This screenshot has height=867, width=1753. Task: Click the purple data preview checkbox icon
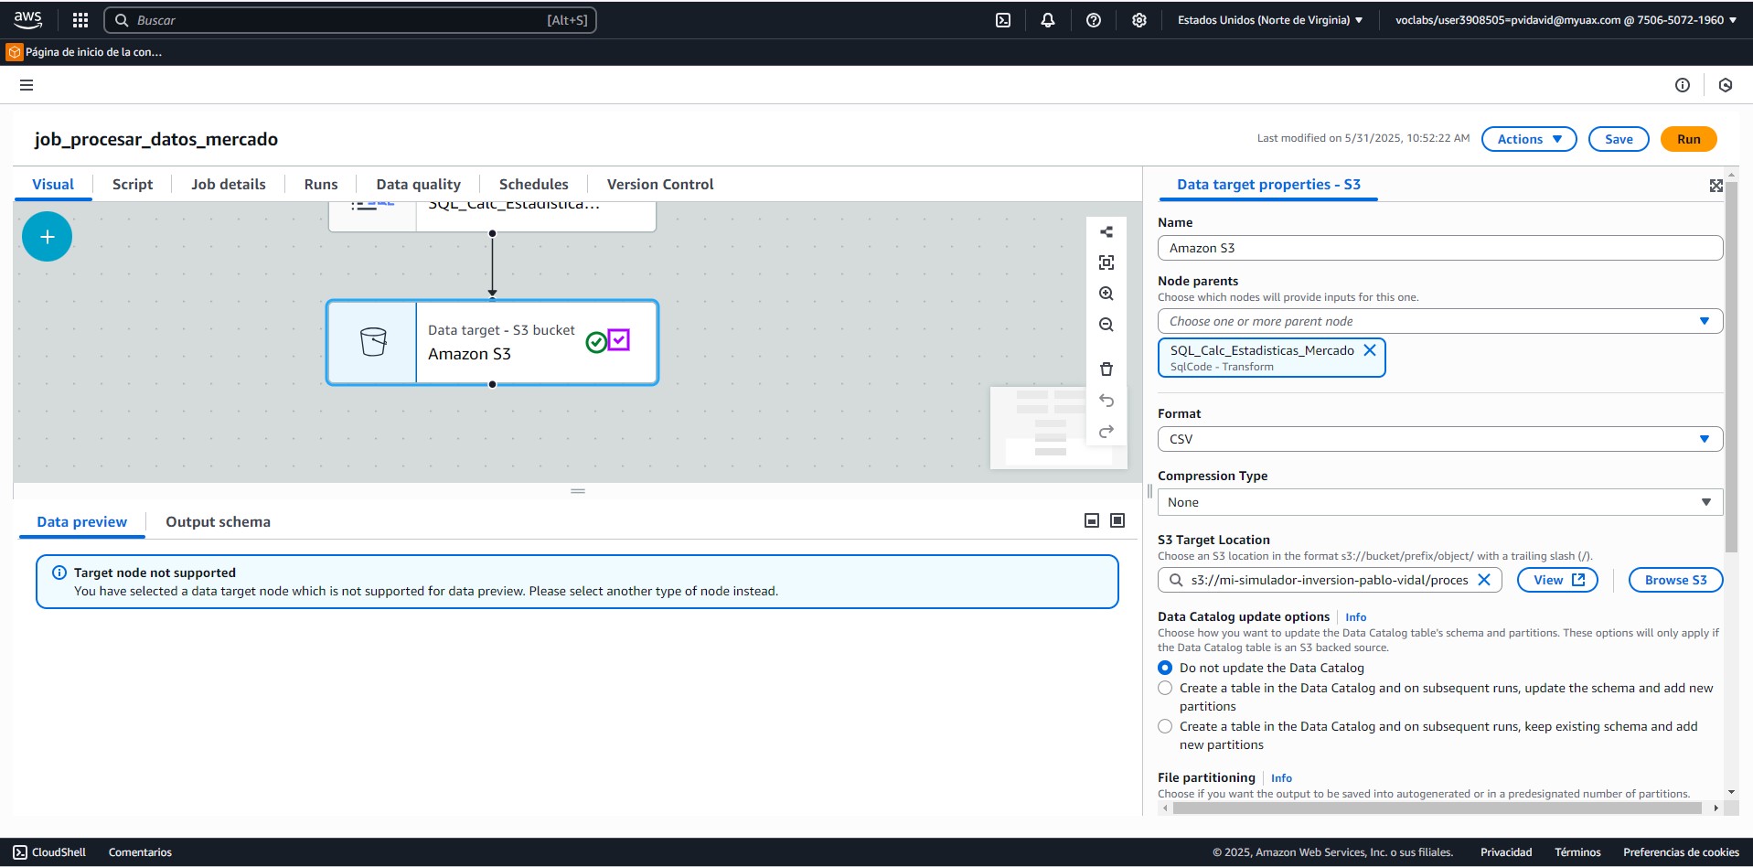coord(619,340)
